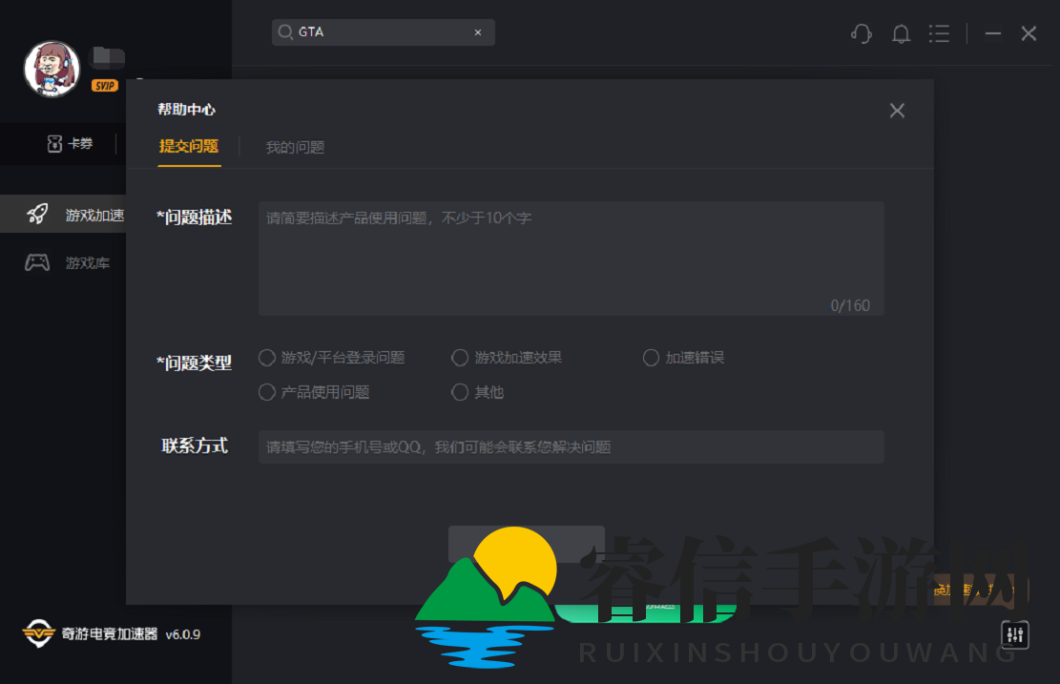Open the customer service headset icon
This screenshot has width=1060, height=684.
tap(861, 33)
